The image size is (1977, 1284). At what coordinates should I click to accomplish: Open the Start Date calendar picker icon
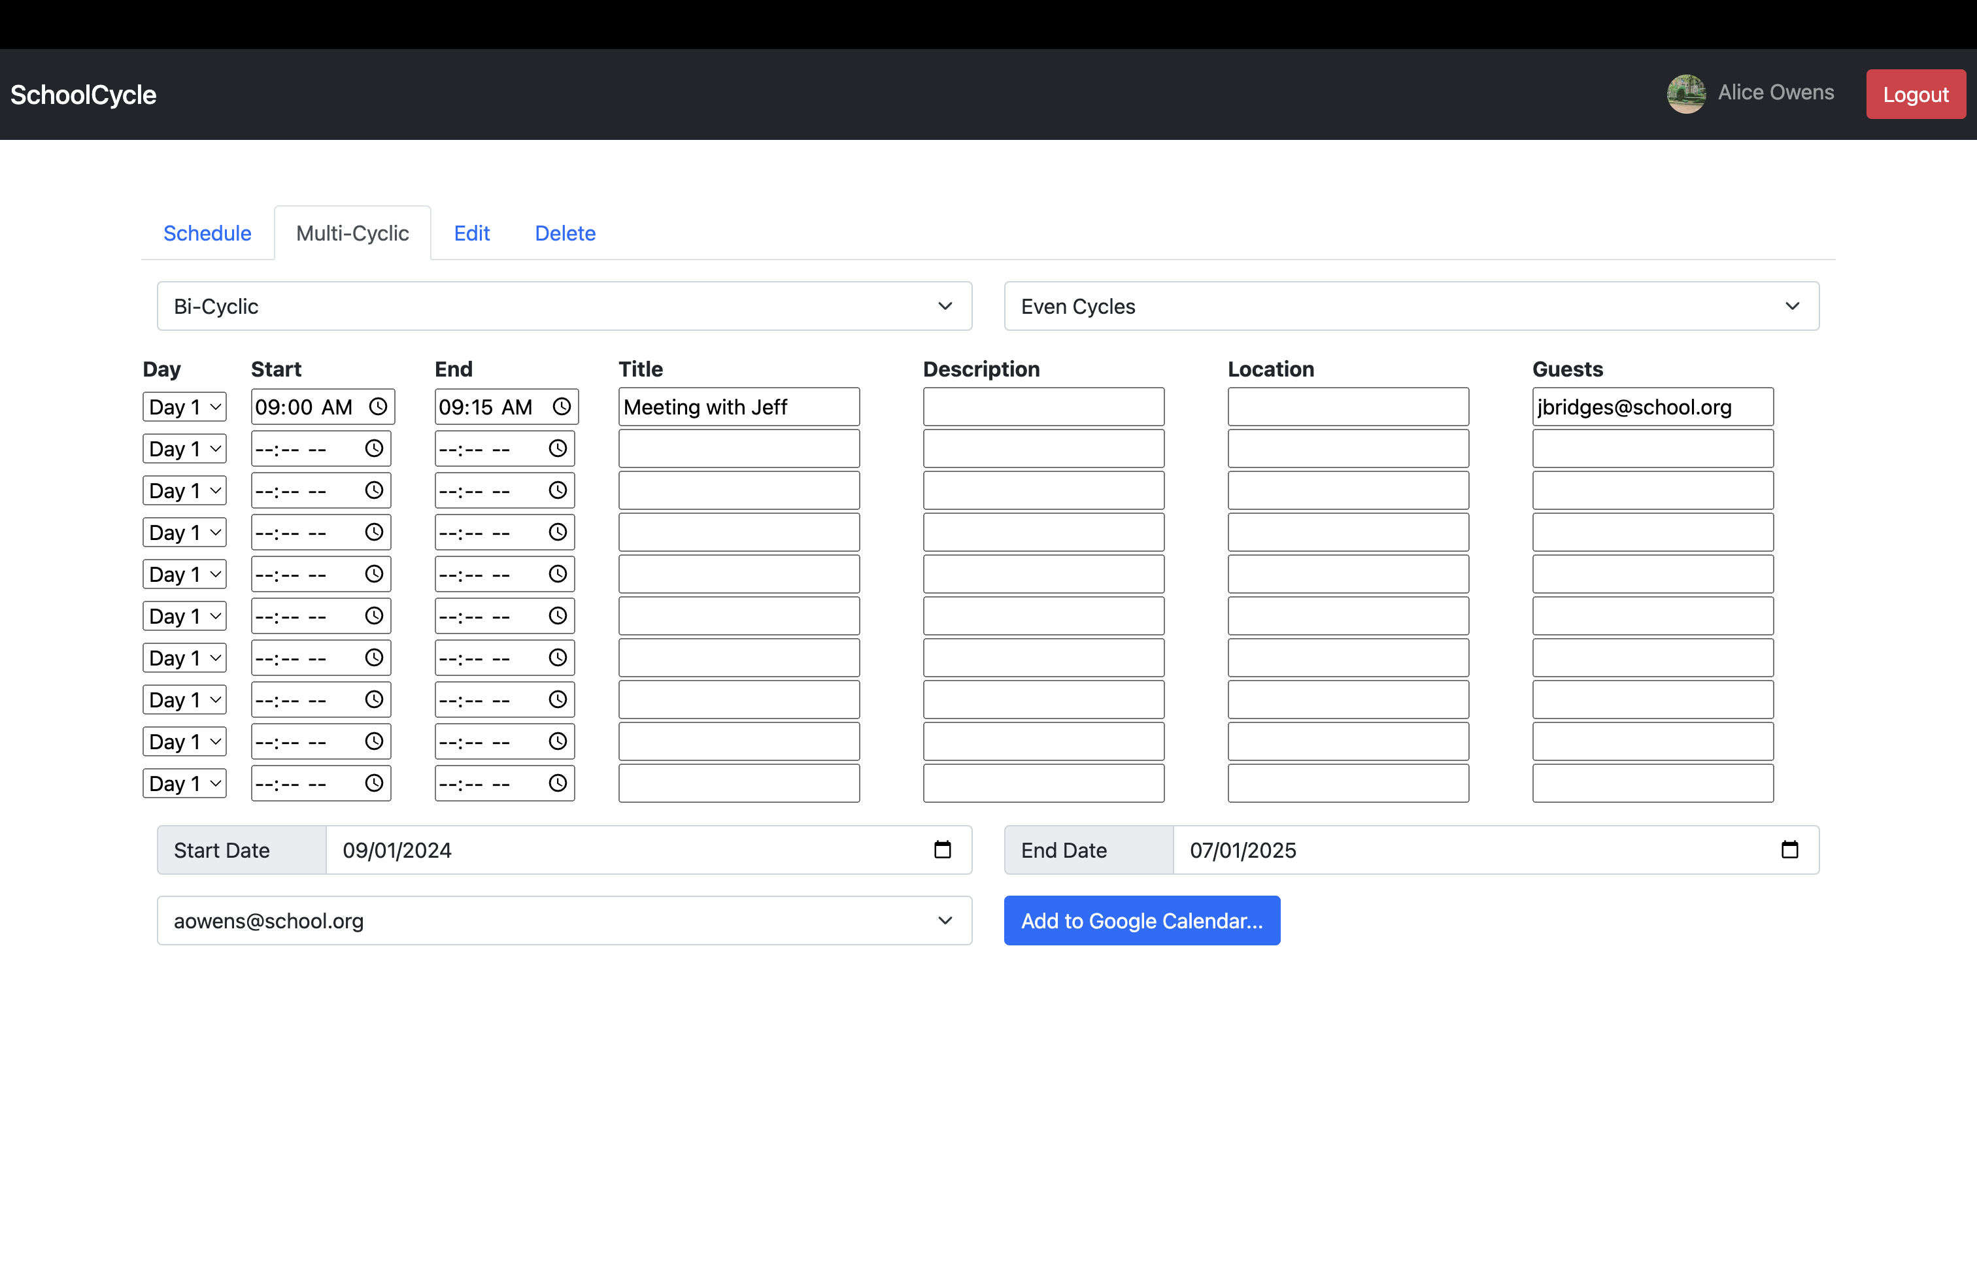tap(942, 850)
